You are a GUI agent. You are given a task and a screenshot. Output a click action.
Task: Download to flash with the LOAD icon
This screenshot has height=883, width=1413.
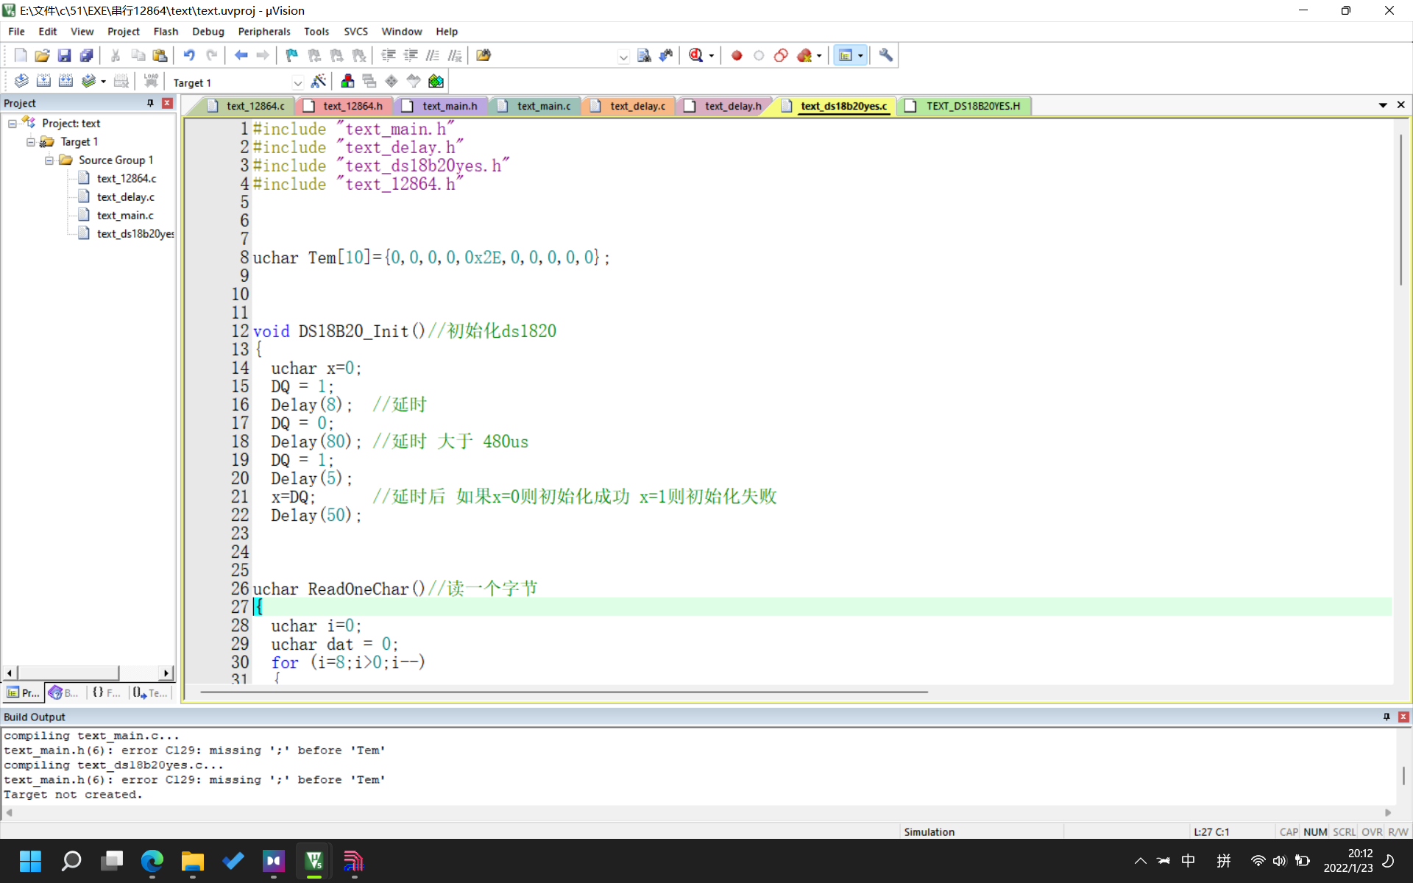[x=151, y=82]
